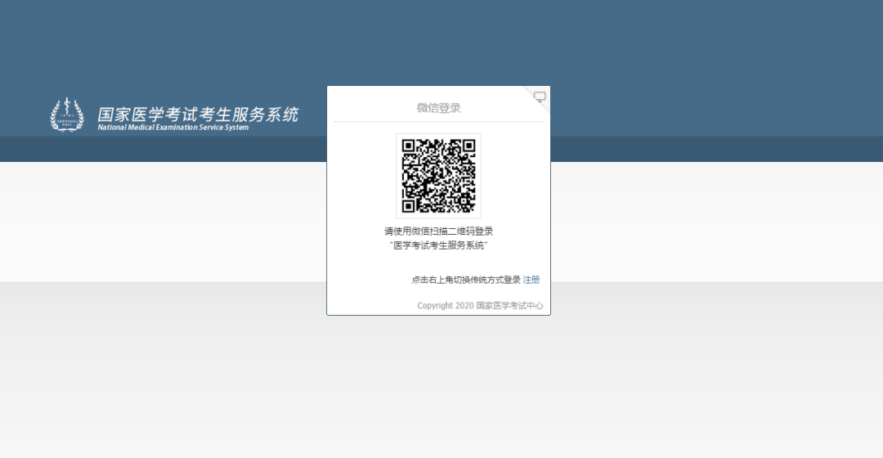Open the 注册 registration link

tap(531, 280)
